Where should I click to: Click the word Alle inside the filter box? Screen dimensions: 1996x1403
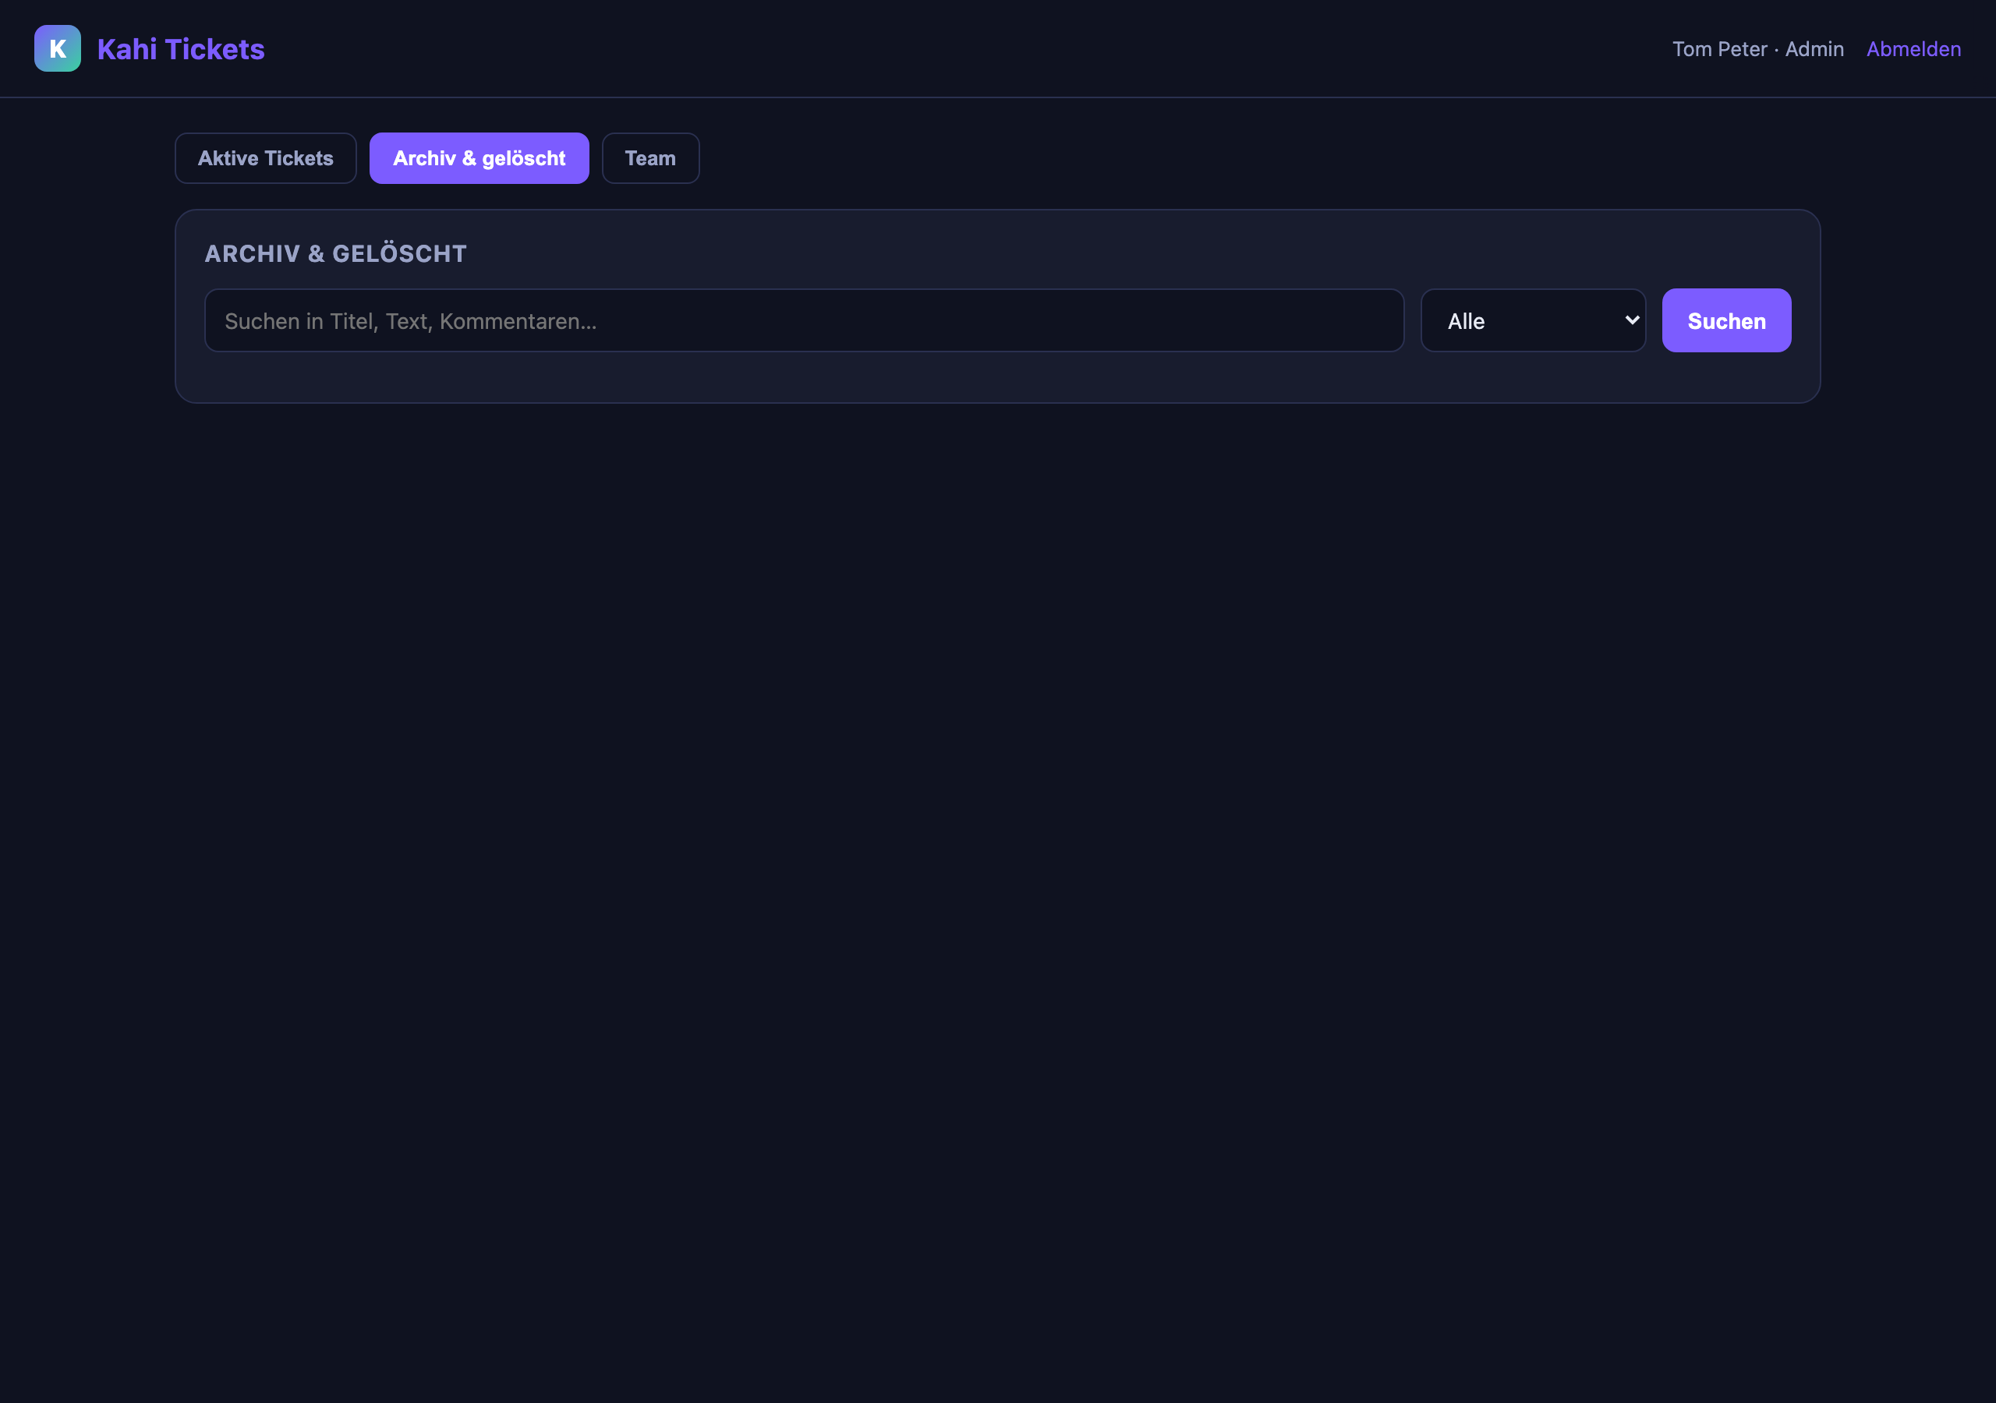pos(1466,321)
